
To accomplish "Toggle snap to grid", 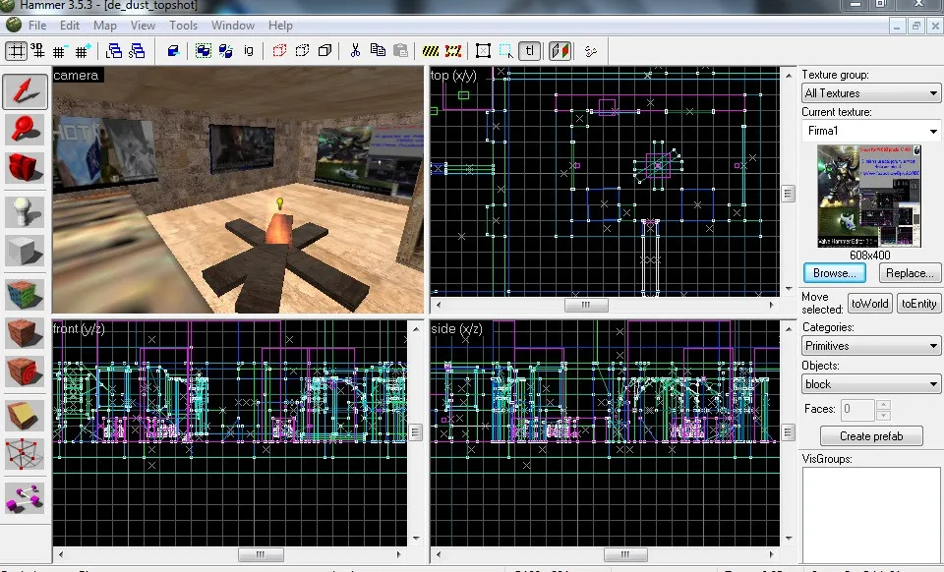I will coord(16,51).
